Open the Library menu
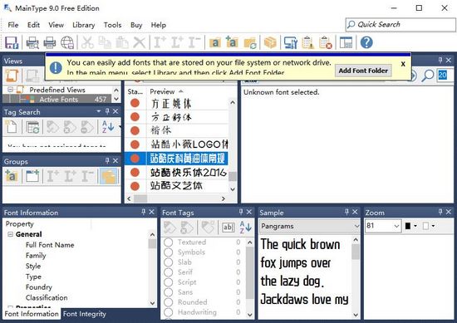 point(84,25)
